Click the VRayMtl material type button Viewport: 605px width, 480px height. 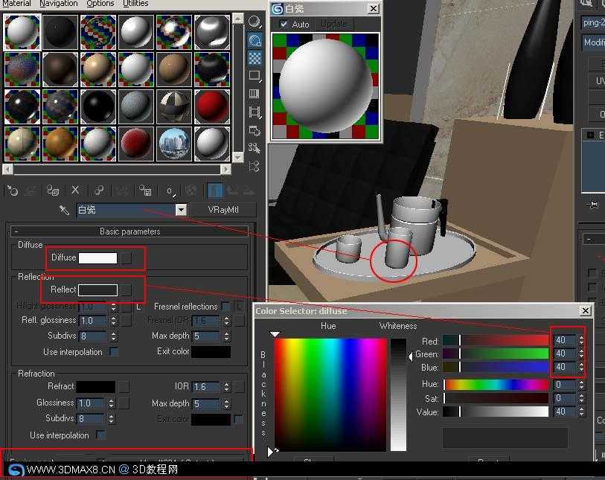point(223,210)
